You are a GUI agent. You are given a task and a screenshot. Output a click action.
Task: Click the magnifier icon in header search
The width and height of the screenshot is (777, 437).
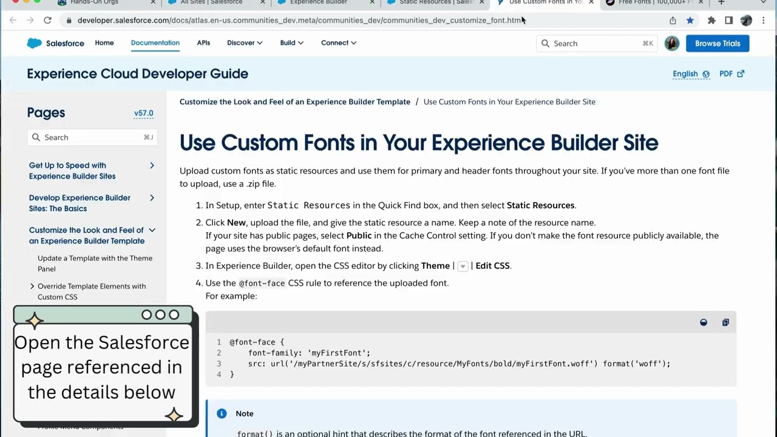coord(545,43)
